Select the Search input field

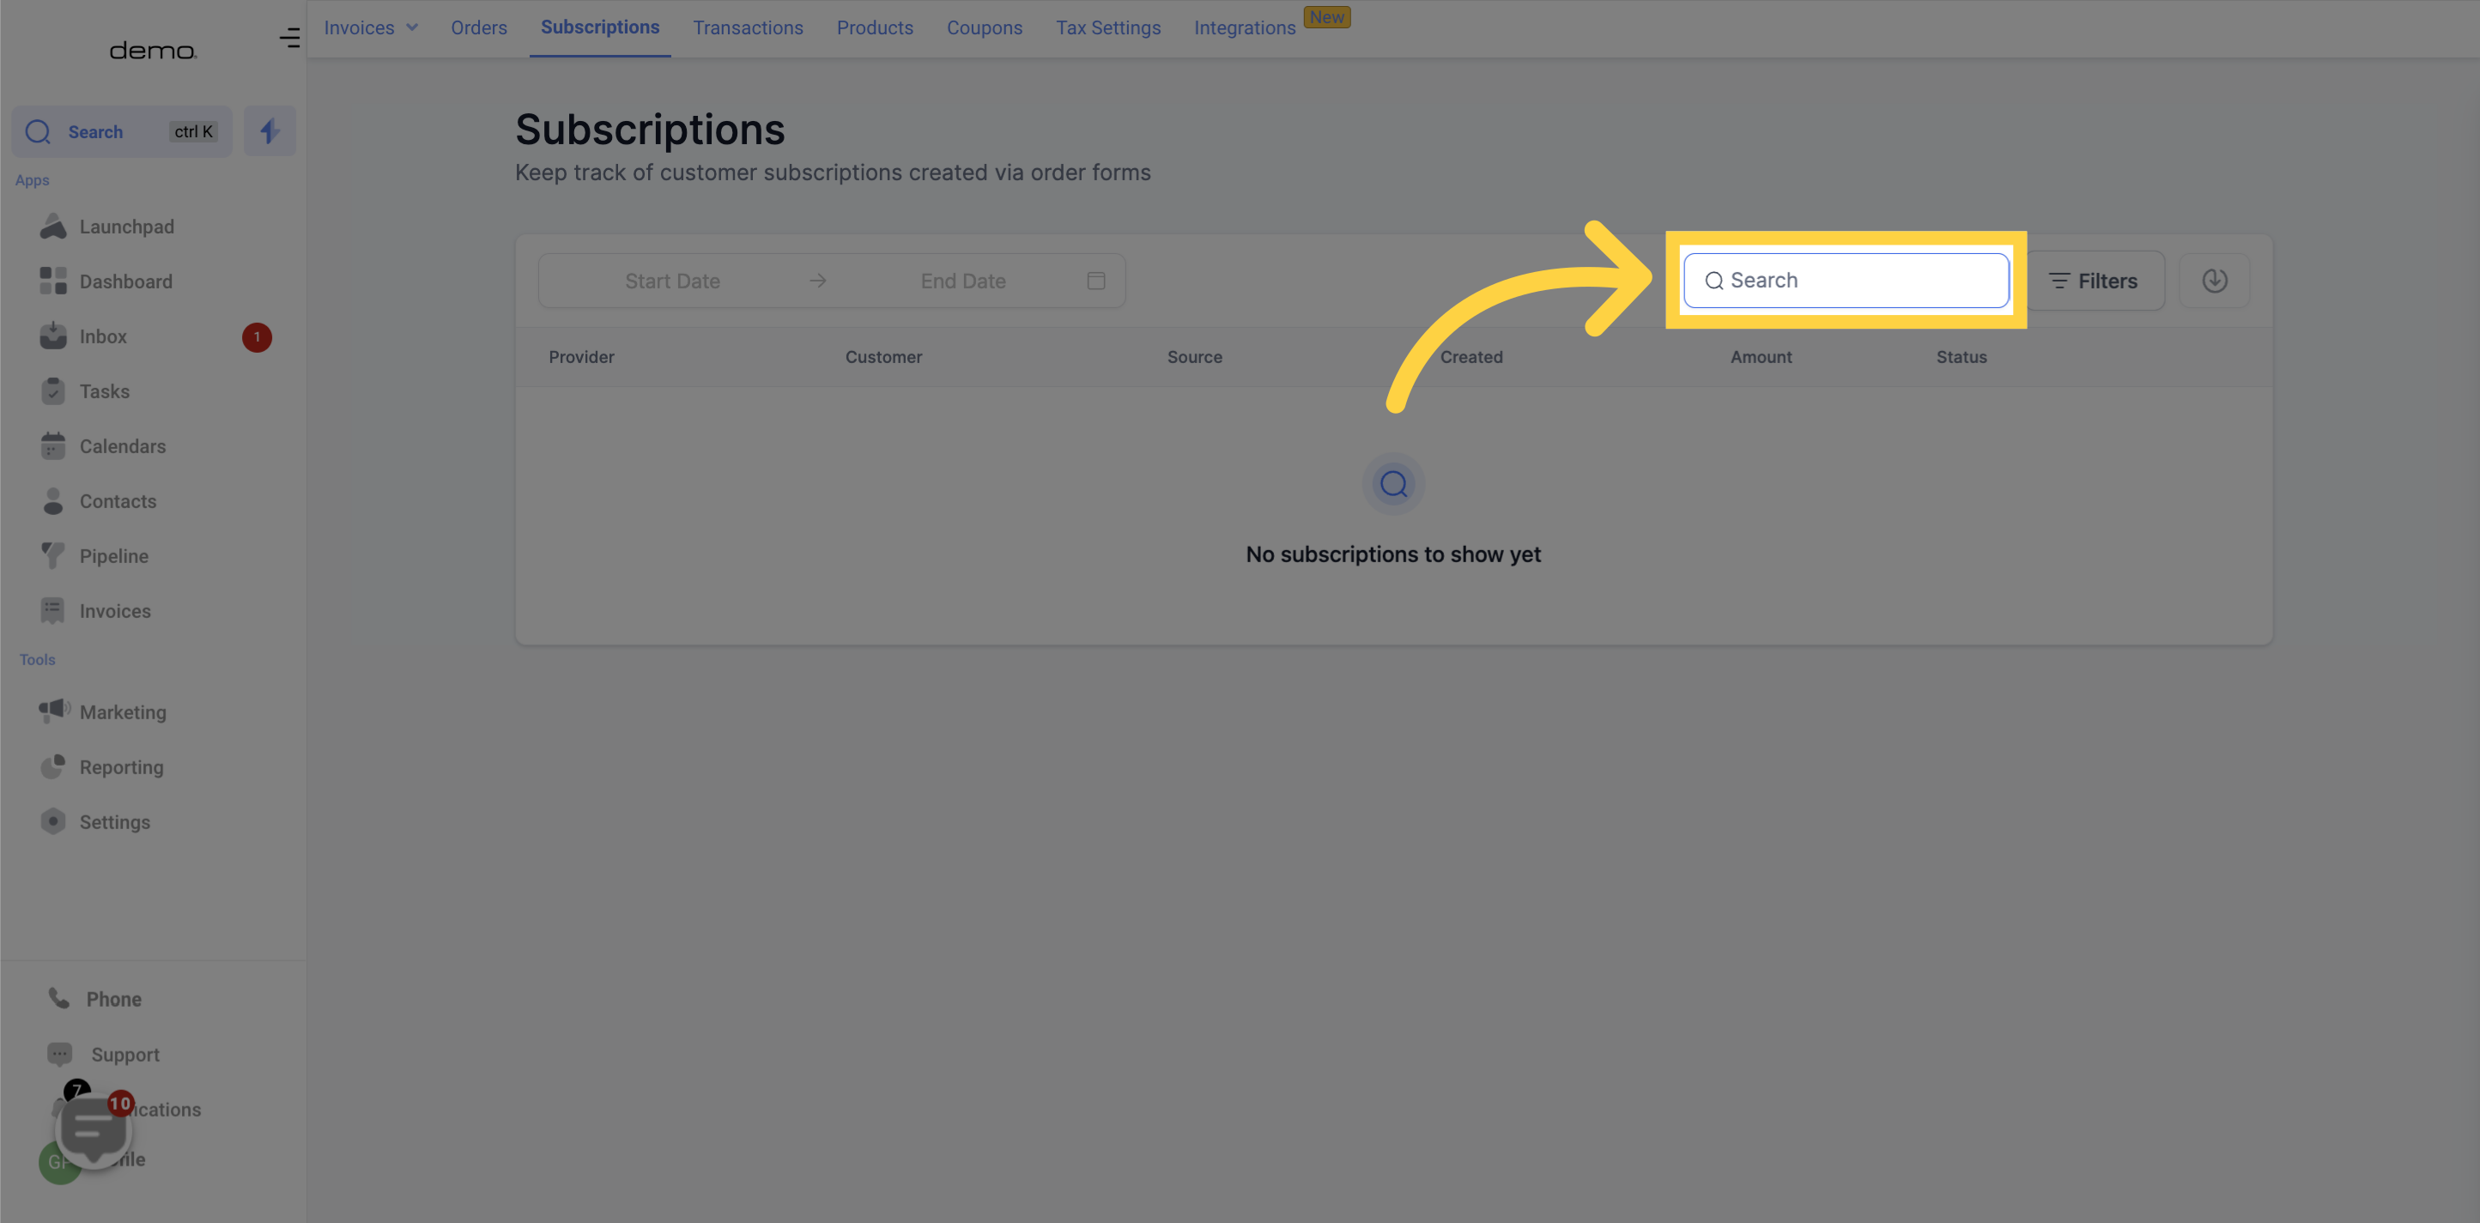click(1846, 280)
